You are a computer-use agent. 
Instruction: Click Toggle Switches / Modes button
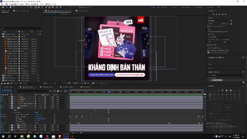[43, 132]
